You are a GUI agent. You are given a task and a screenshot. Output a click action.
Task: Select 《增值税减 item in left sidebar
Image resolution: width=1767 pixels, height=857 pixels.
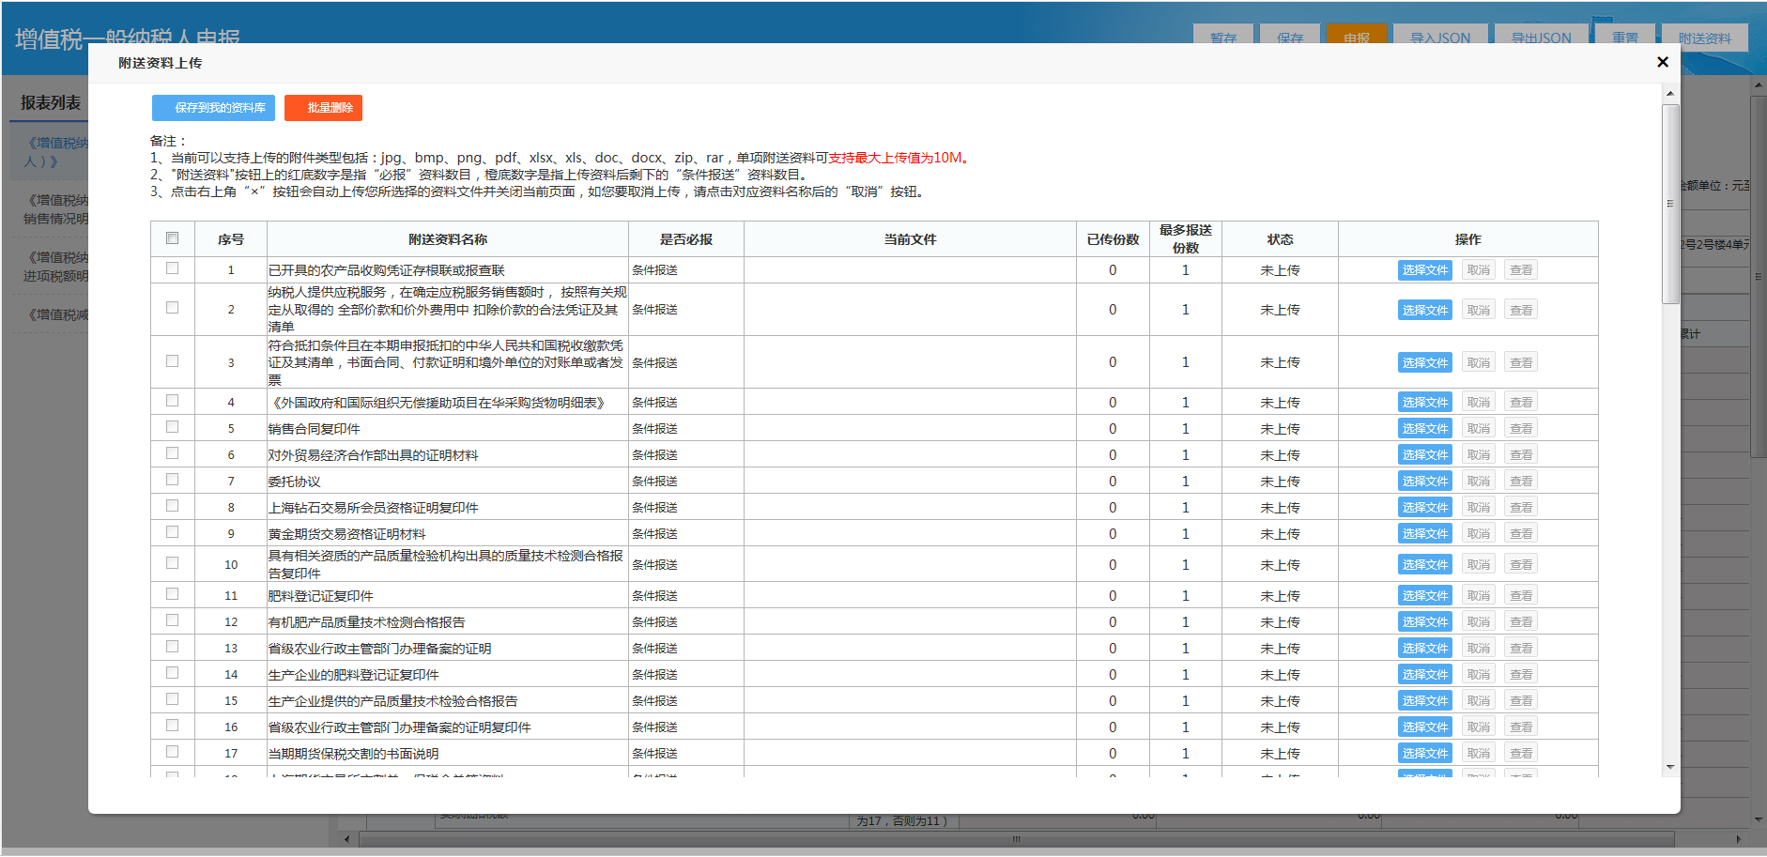(x=56, y=314)
